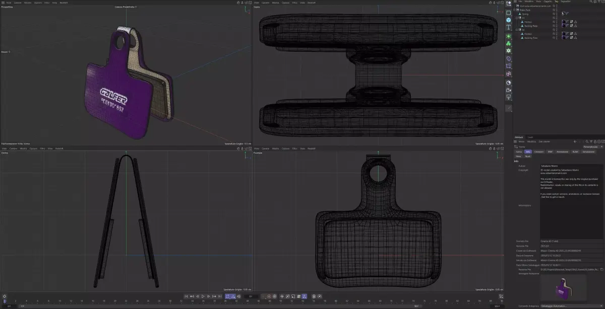Click frame 34 on timeline ruler
This screenshot has width=605, height=309.
(x=192, y=301)
